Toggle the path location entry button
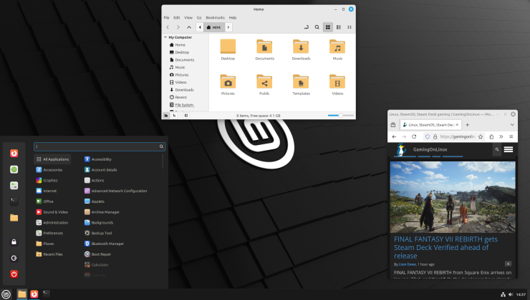This screenshot has height=300, width=530. tap(306, 26)
